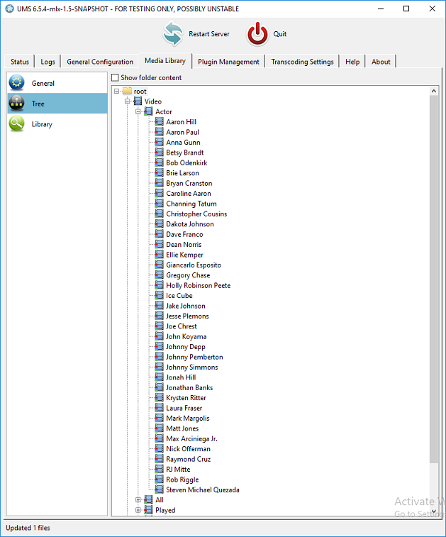Click film icon beside Bob Odenkirk
Viewport: 446px width, 537px height.
point(159,162)
